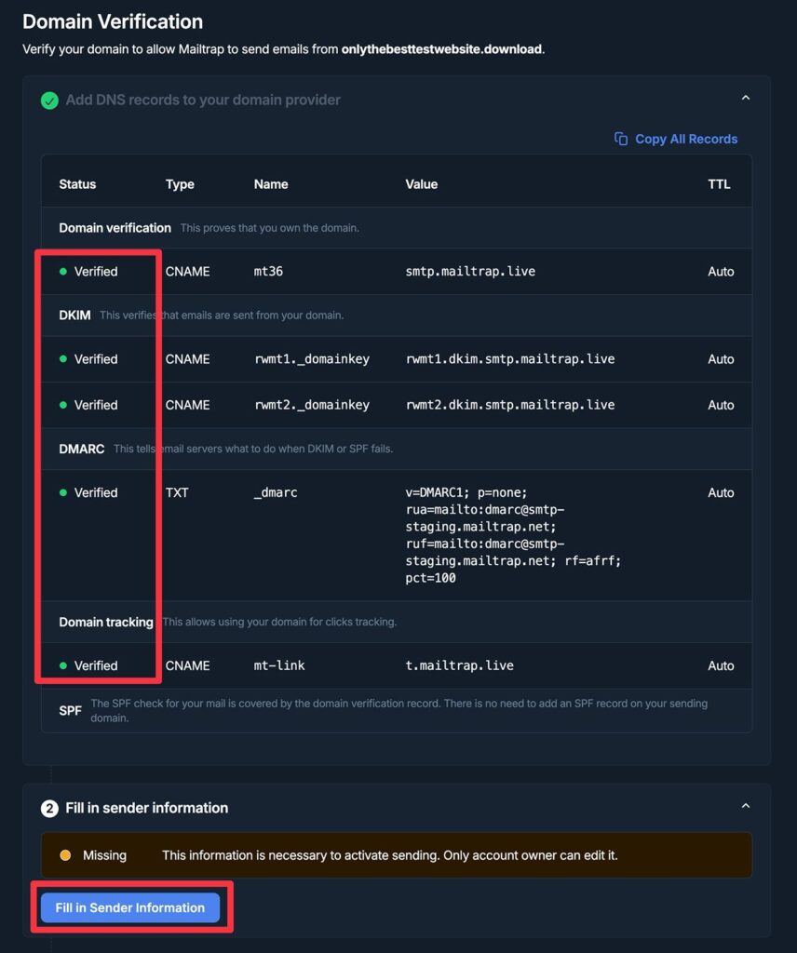The image size is (797, 953).
Task: Click the Domain Verification page title
Action: point(113,22)
